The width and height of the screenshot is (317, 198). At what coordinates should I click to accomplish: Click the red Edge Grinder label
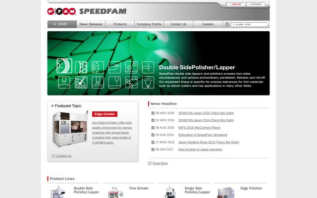pos(105,114)
